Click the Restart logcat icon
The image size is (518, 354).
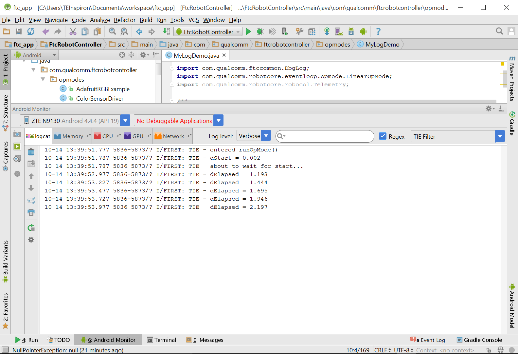pos(31,228)
